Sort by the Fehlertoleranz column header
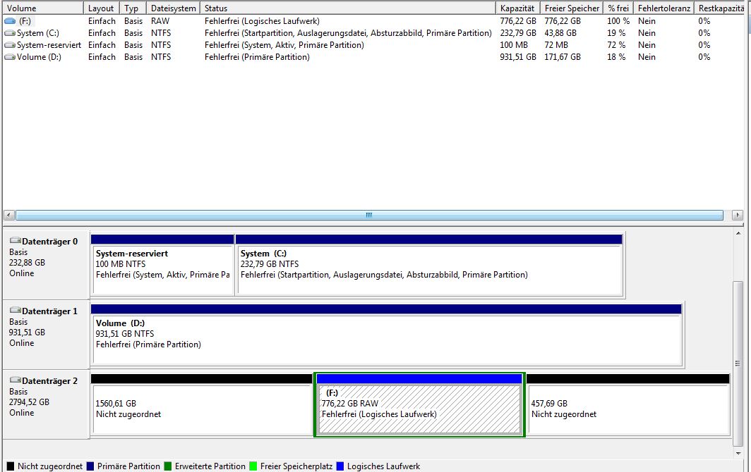This screenshot has height=472, width=751. [663, 8]
